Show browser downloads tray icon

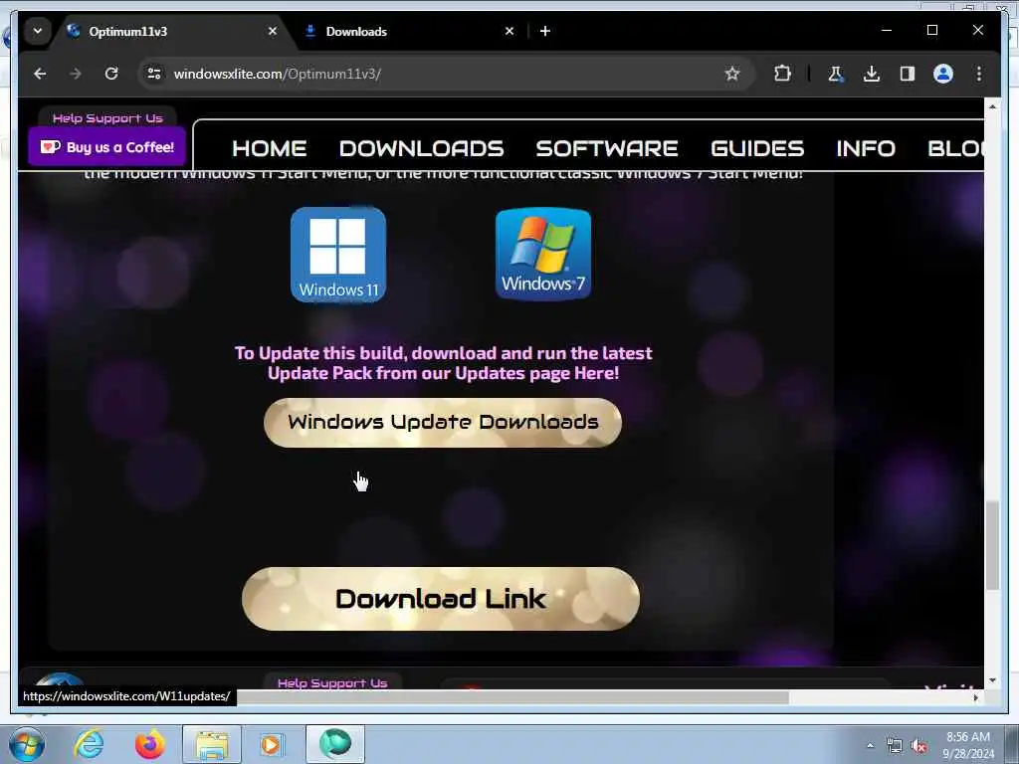coord(872,74)
